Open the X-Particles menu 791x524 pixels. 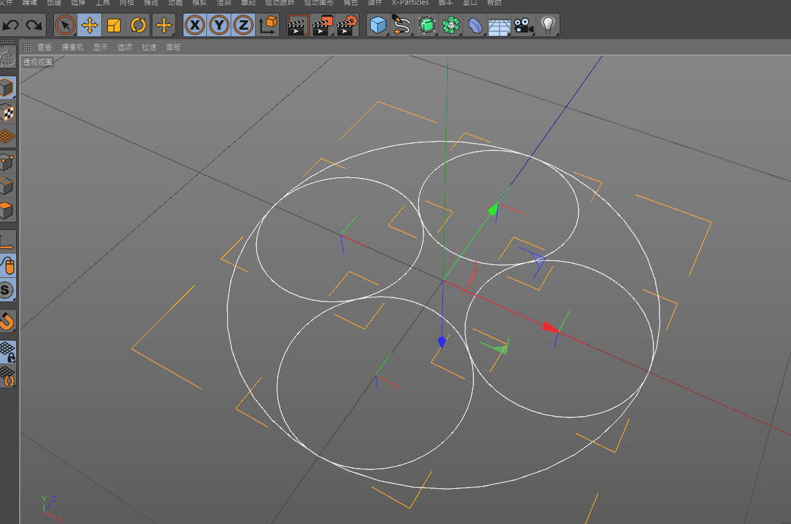coord(411,3)
